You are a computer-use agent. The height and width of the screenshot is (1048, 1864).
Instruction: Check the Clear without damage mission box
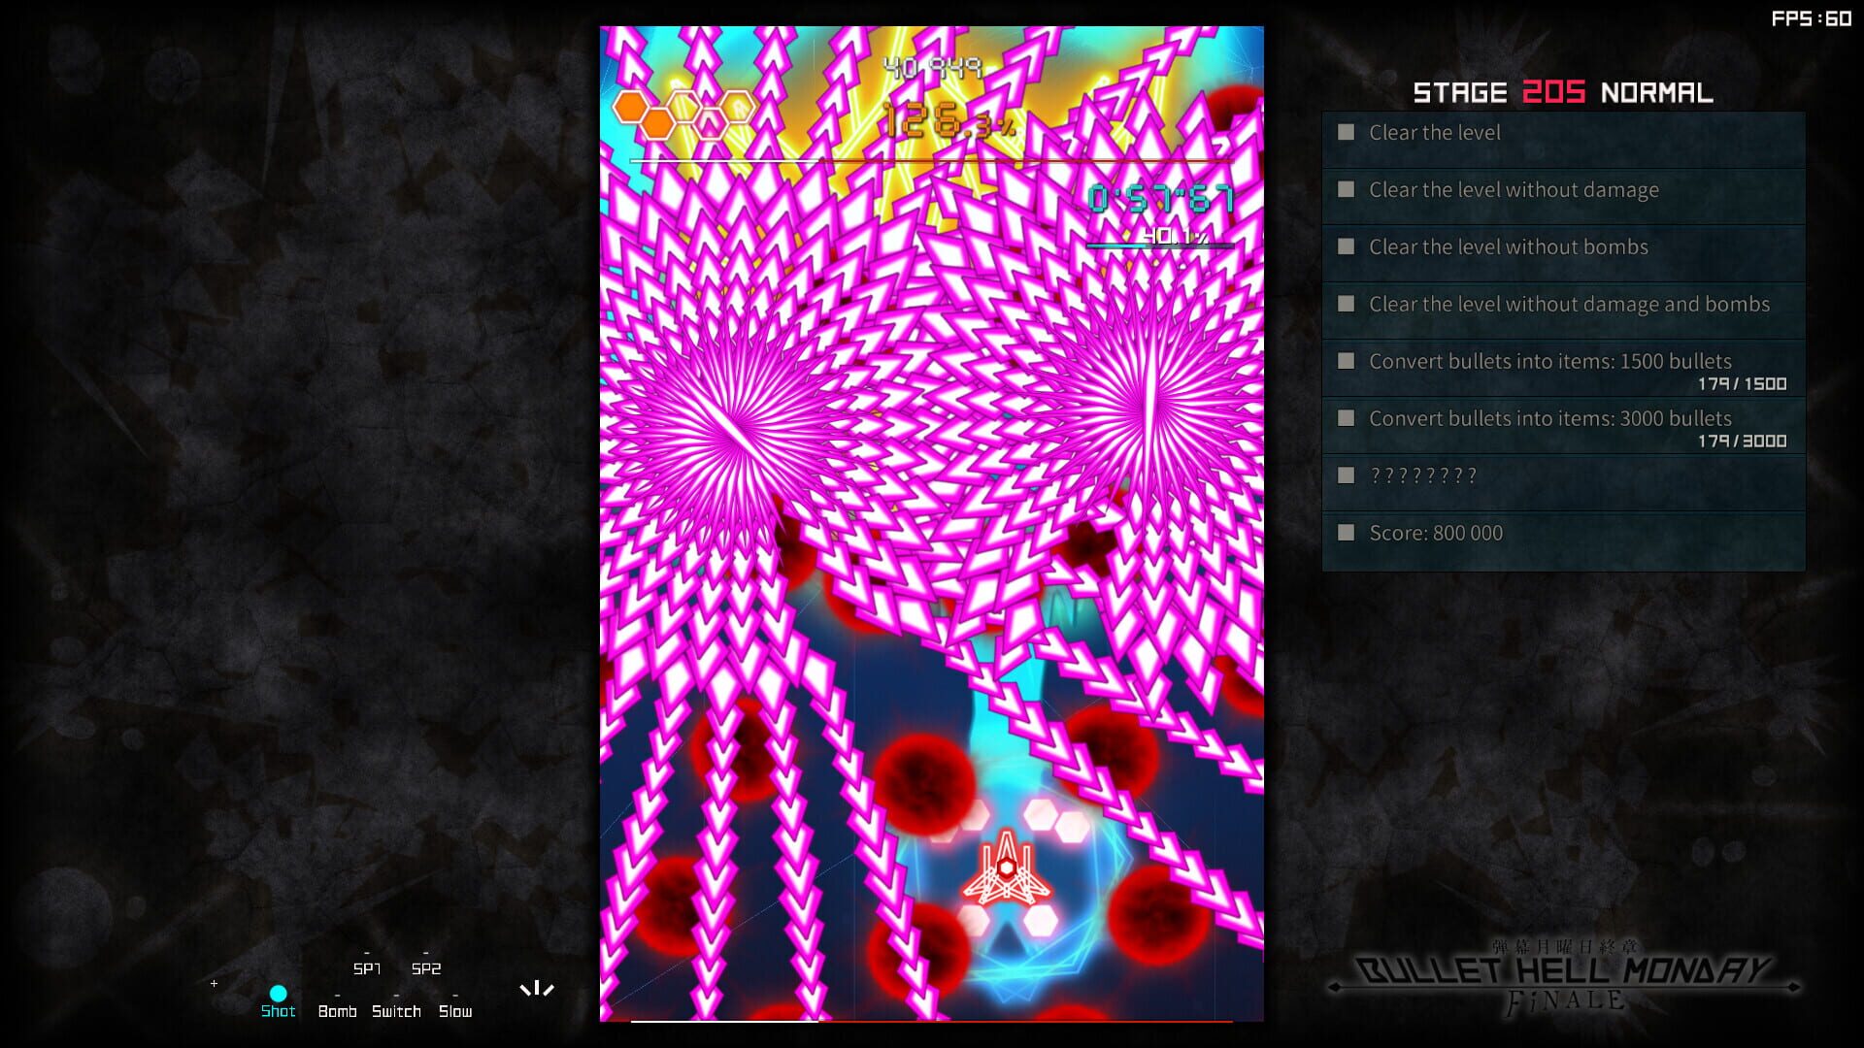point(1347,190)
